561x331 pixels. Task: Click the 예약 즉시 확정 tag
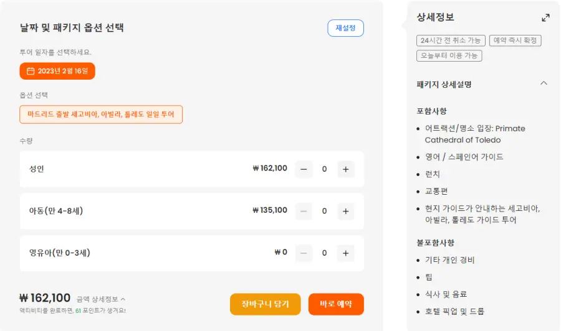point(515,40)
